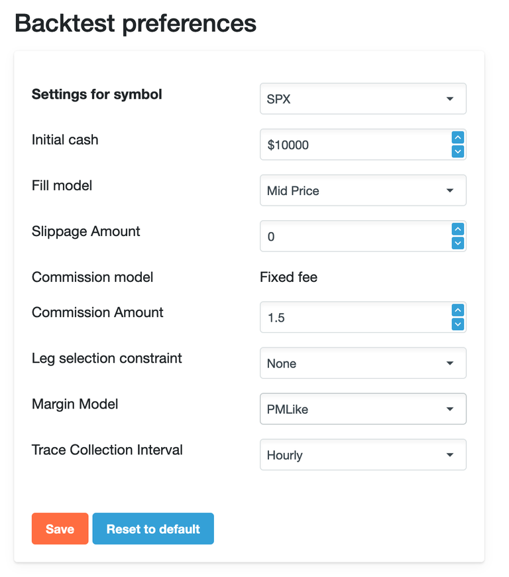Decrement the Initial cash value
Viewport: 509px width, 577px height.
click(457, 151)
